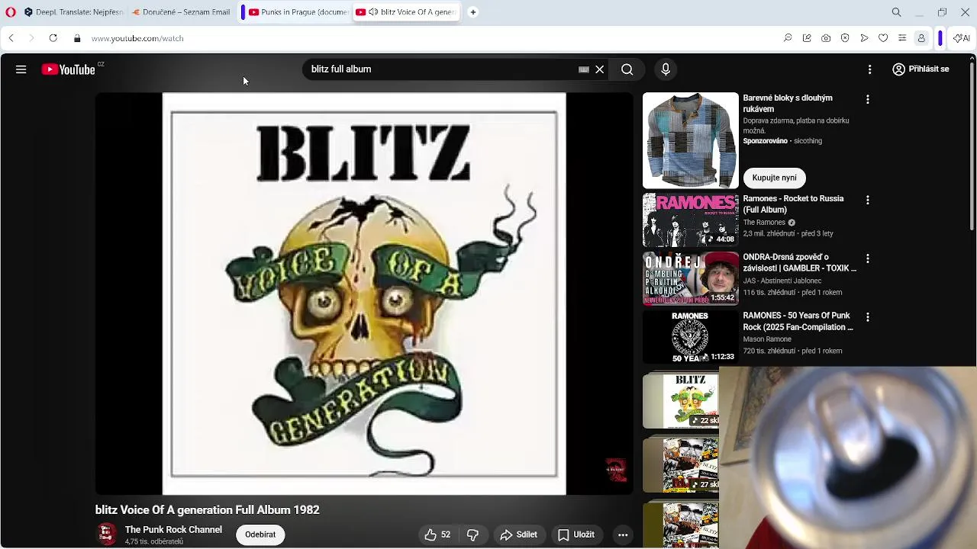Submit search with magnifier button
Viewport: 977px width, 549px height.
pyautogui.click(x=627, y=69)
